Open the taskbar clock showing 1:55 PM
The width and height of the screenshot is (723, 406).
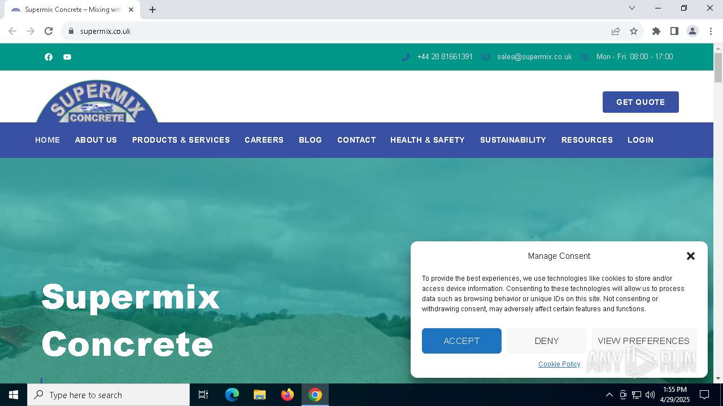coord(675,395)
